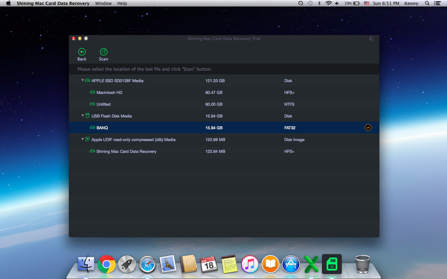The height and width of the screenshot is (279, 447).
Task: Open the Help menu
Action: pos(122,3)
